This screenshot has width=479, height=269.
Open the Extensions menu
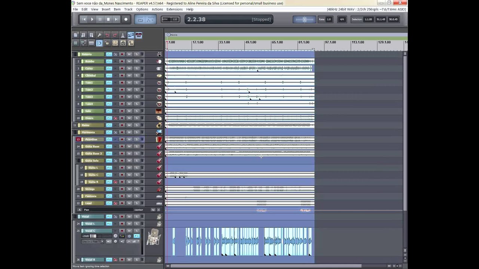[174, 9]
